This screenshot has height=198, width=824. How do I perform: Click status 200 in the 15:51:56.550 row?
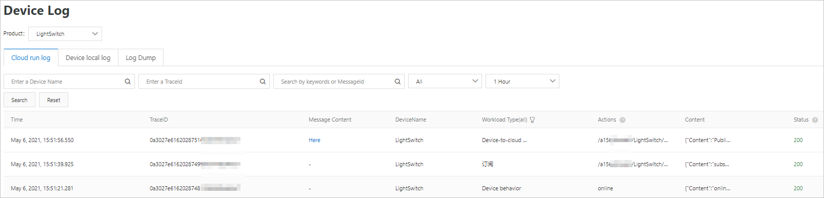(x=798, y=140)
